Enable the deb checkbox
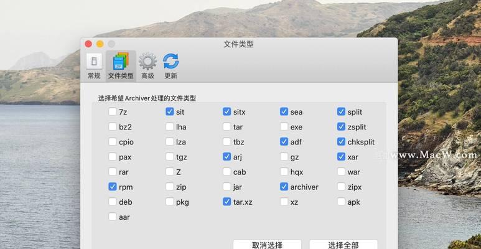481x249 pixels. coord(113,202)
